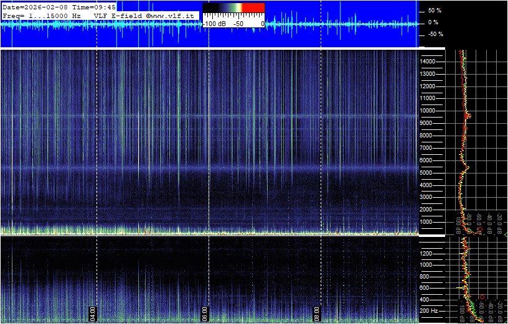508x324 pixels.
Task: Click the 1200 label on lower frequency axis
Action: click(428, 254)
